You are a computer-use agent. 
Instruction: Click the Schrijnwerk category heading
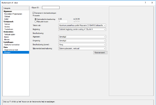click(x=9, y=22)
